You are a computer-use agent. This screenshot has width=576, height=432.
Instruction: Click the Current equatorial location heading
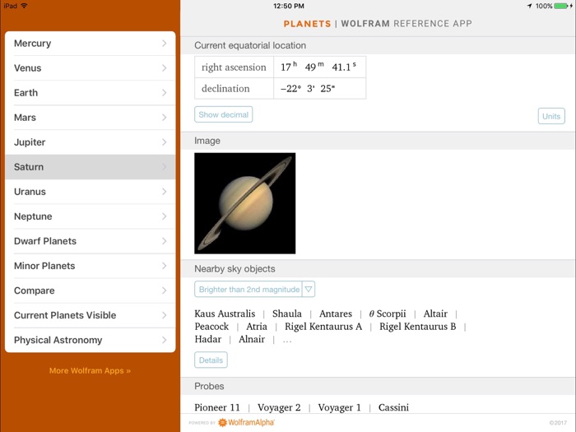click(x=250, y=45)
